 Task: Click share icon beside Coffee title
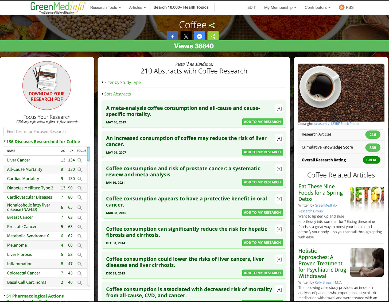pos(212,25)
